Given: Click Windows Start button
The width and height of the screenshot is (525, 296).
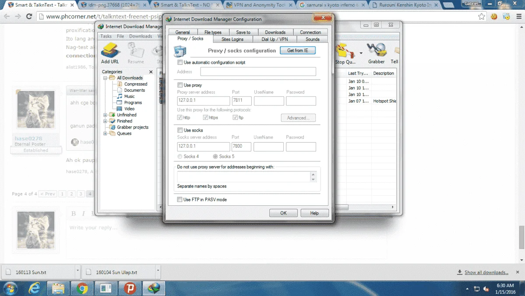Looking at the screenshot, I should (10, 288).
